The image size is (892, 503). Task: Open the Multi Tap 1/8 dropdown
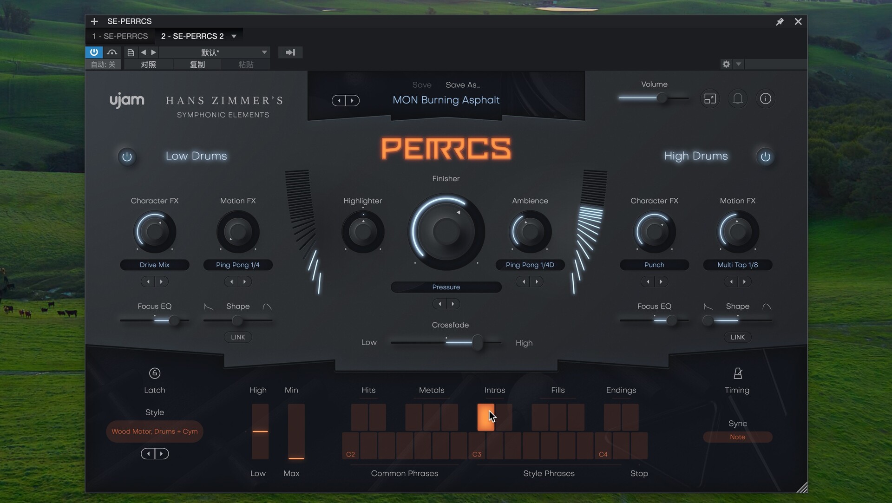(738, 265)
